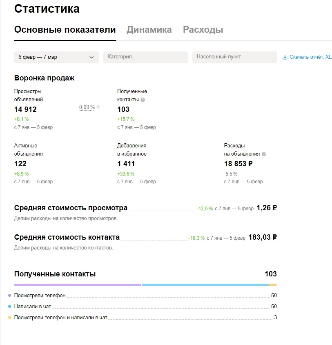Switch to the Расходы tab
The image size is (332, 345).
(x=203, y=29)
